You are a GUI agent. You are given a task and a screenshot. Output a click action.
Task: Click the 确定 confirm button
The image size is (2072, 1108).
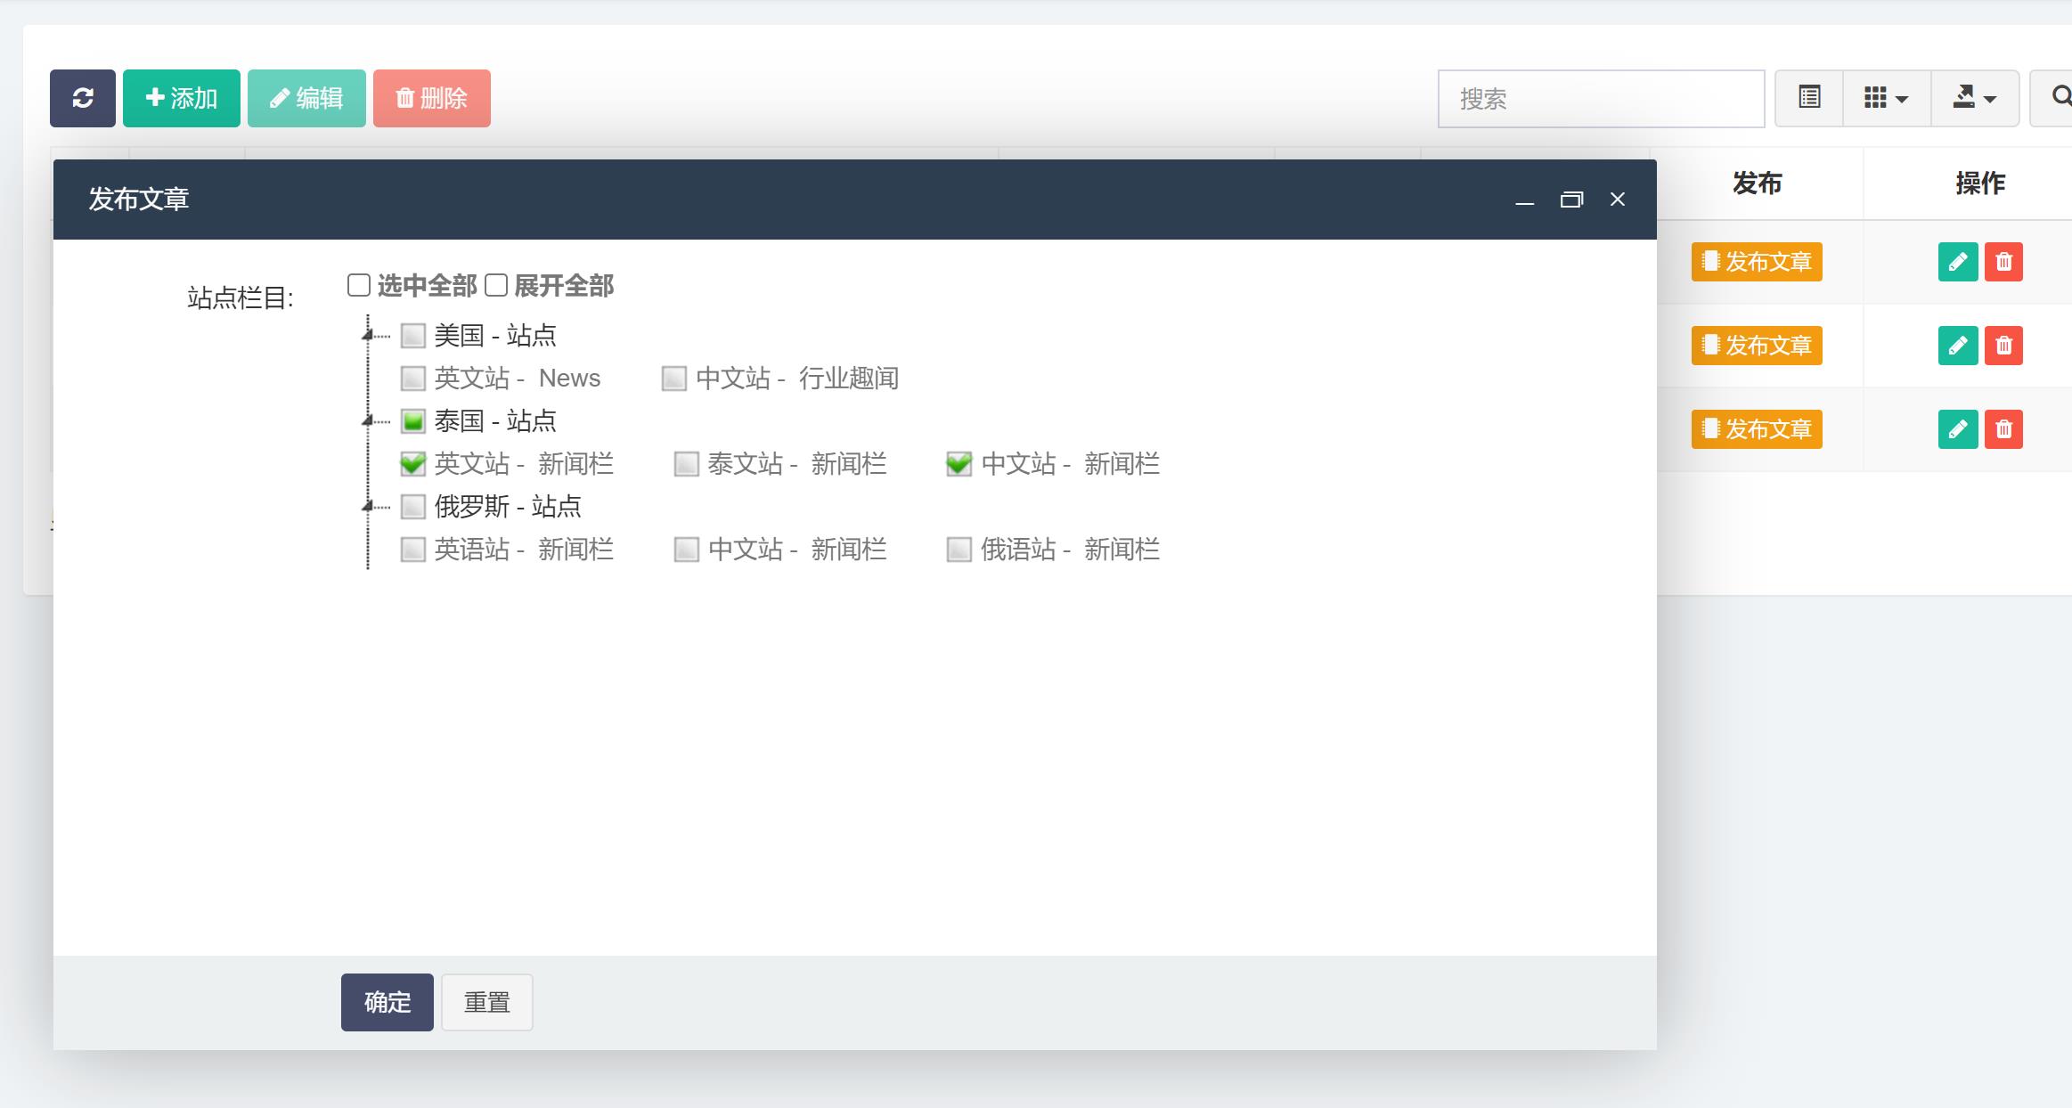coord(387,1002)
